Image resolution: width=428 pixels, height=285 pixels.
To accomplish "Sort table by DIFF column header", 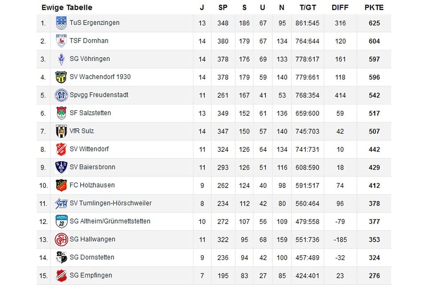I will 340,8.
